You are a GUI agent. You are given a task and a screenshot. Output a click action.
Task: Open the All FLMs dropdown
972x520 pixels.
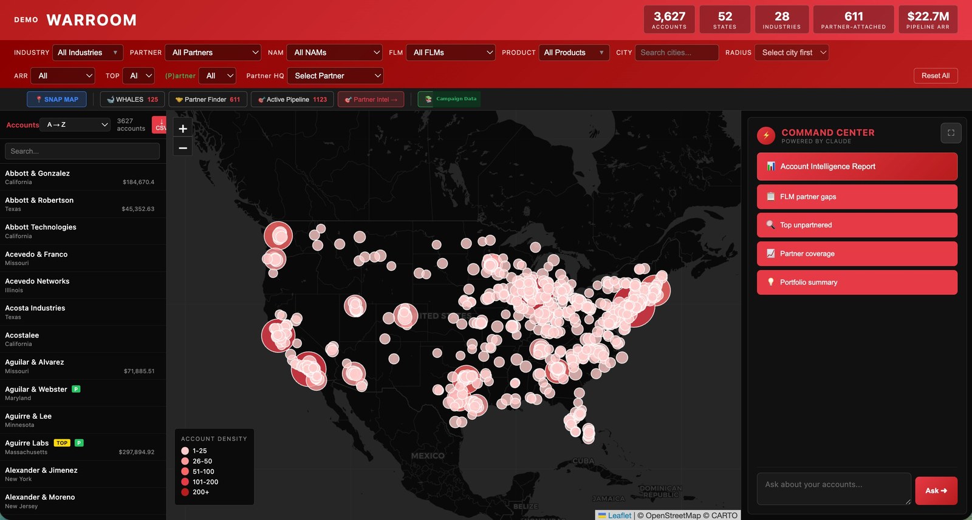[x=451, y=53]
